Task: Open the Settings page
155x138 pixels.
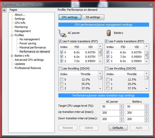Action: [x=20, y=19]
